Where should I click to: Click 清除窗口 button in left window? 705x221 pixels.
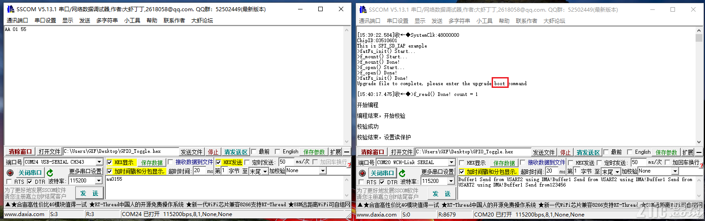click(x=20, y=152)
